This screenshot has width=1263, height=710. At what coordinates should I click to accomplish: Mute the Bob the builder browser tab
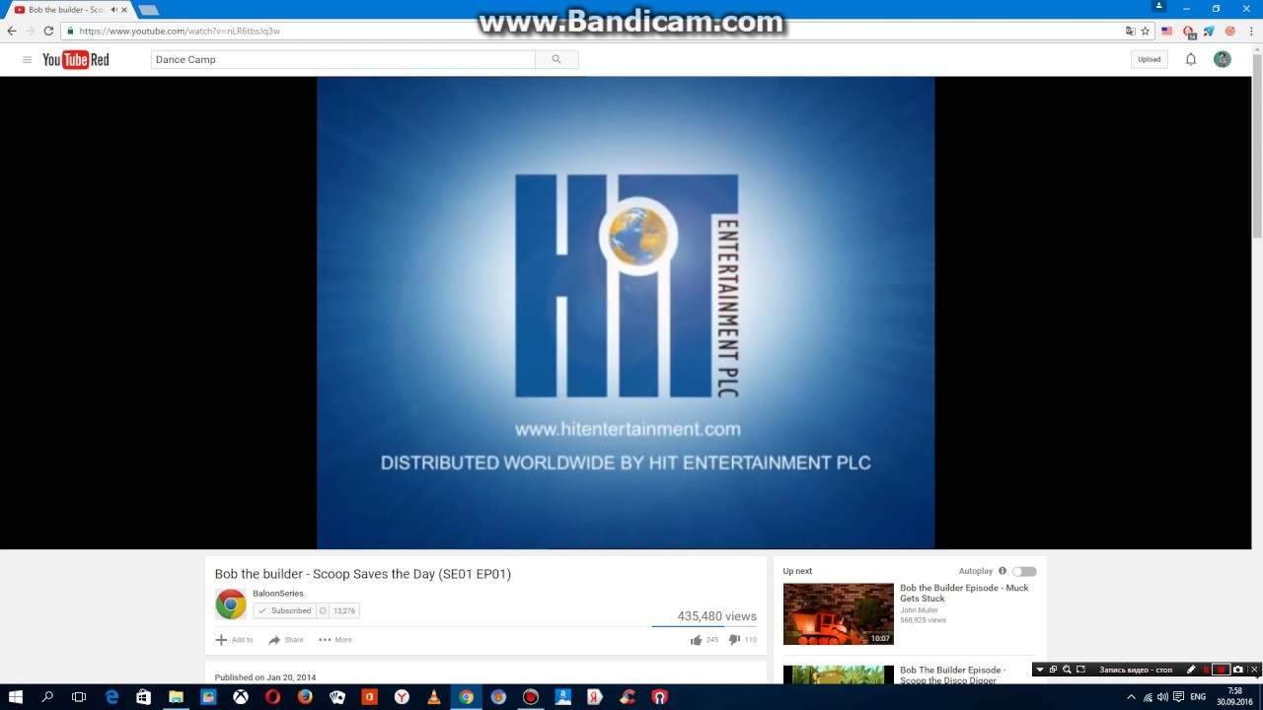click(x=113, y=10)
